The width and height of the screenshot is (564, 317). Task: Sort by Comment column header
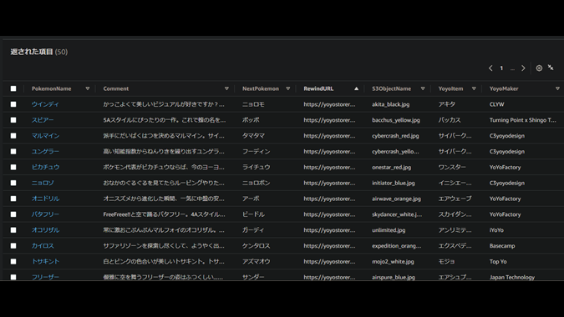click(116, 88)
